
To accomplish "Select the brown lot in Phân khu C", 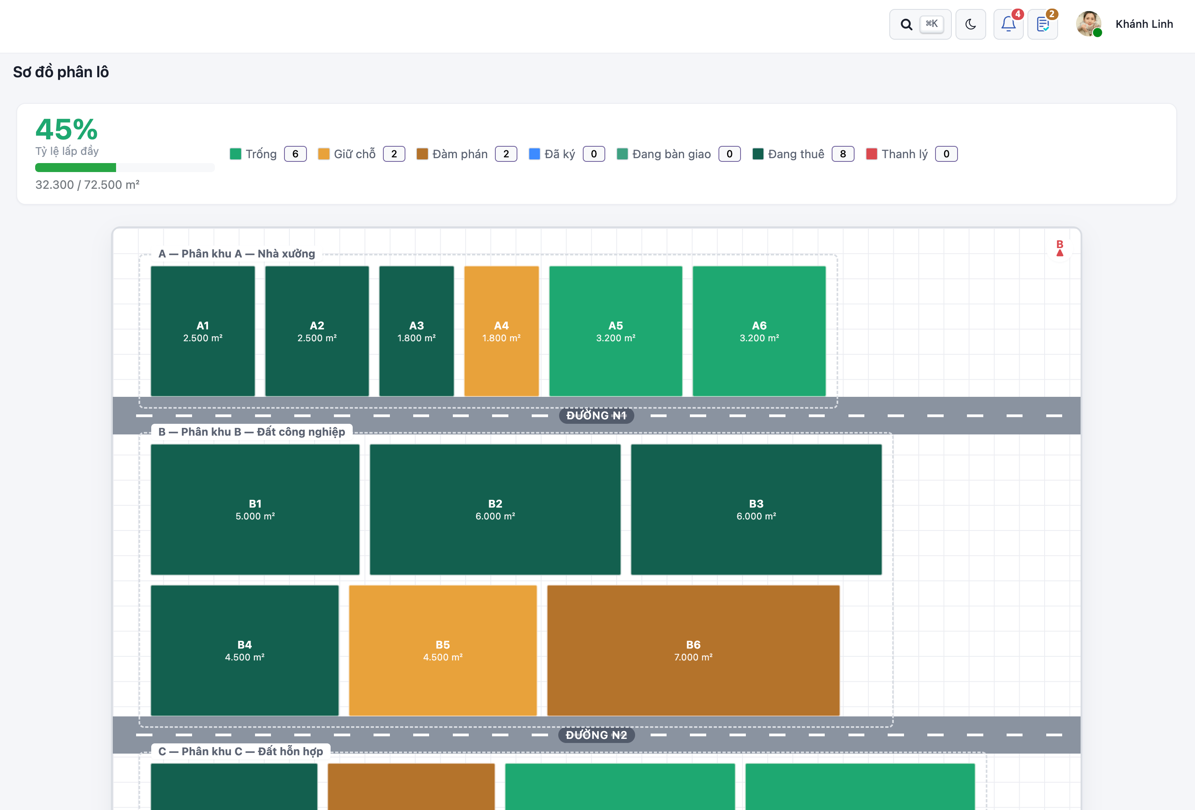I will [x=412, y=787].
